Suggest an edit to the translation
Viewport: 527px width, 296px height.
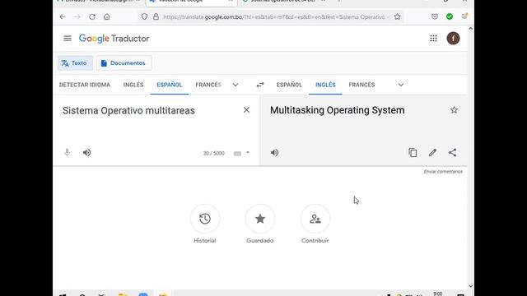point(432,152)
